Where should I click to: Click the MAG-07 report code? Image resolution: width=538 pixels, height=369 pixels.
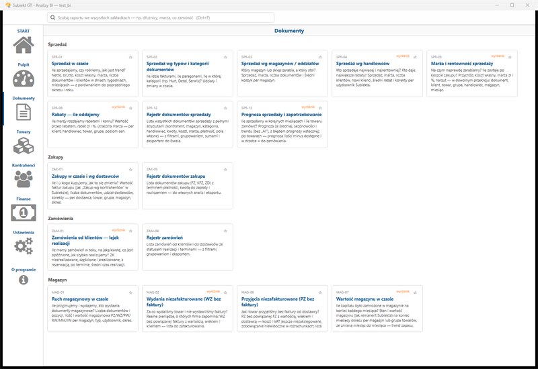coord(342,293)
